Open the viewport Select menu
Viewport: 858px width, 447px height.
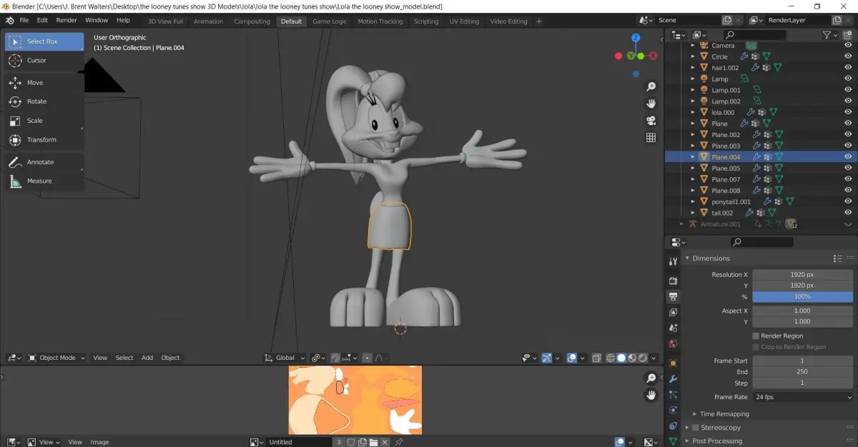coord(124,358)
